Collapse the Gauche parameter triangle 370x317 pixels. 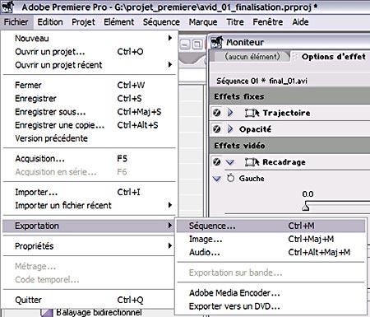coord(217,179)
